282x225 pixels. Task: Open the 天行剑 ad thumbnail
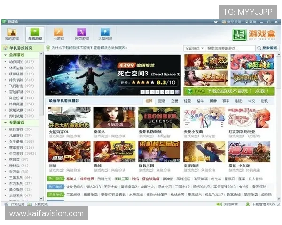click(x=206, y=78)
